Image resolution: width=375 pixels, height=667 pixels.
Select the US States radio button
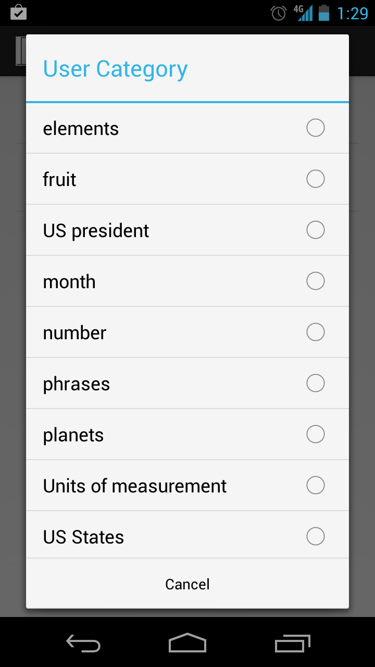(315, 536)
